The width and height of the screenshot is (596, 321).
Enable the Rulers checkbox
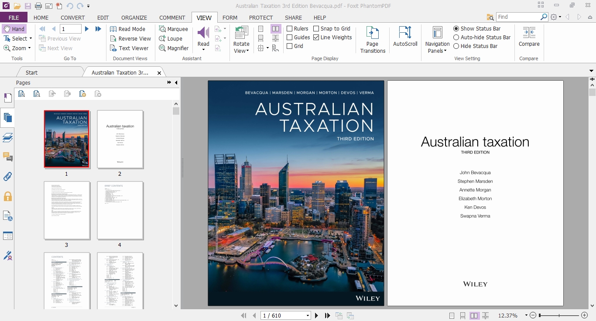coord(290,29)
